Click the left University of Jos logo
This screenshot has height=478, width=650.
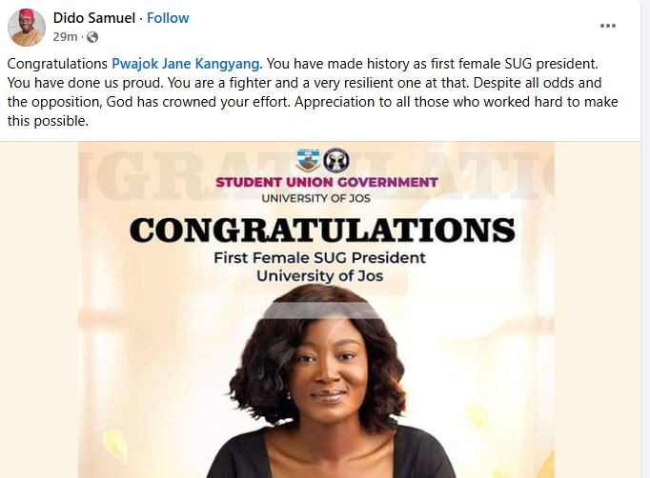click(310, 160)
